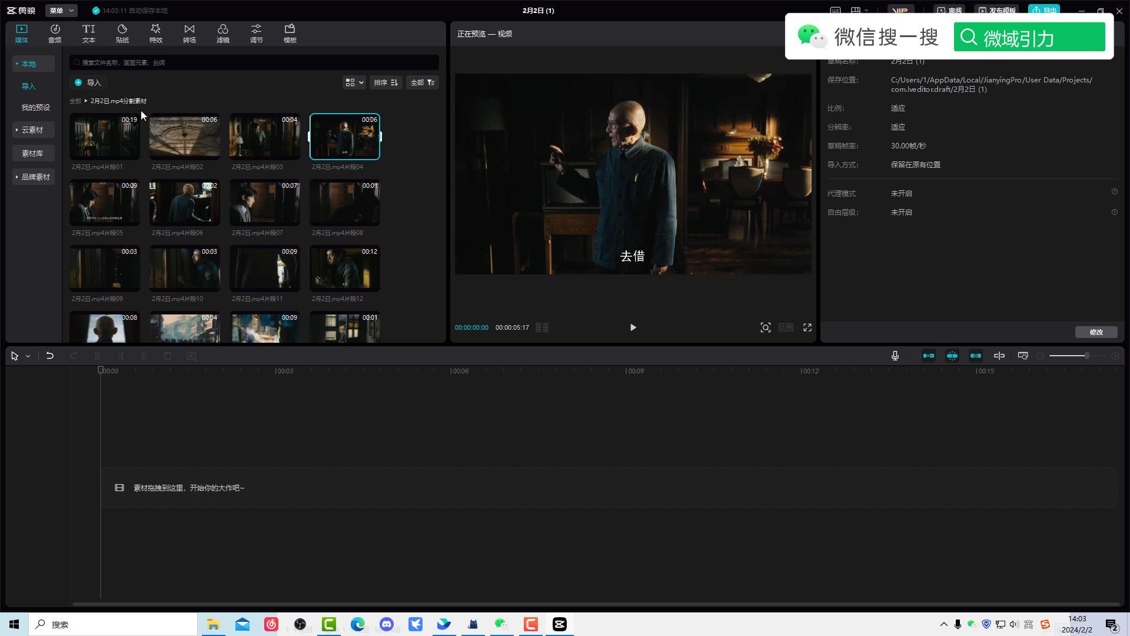This screenshot has width=1130, height=636.
Task: Click the 微域引力 search button in overlay
Action: pos(1029,37)
